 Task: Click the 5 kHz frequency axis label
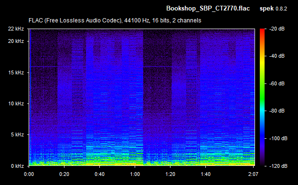(x=17, y=135)
